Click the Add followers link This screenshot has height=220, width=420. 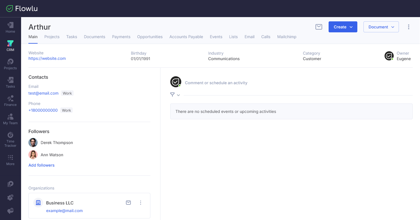(42, 165)
